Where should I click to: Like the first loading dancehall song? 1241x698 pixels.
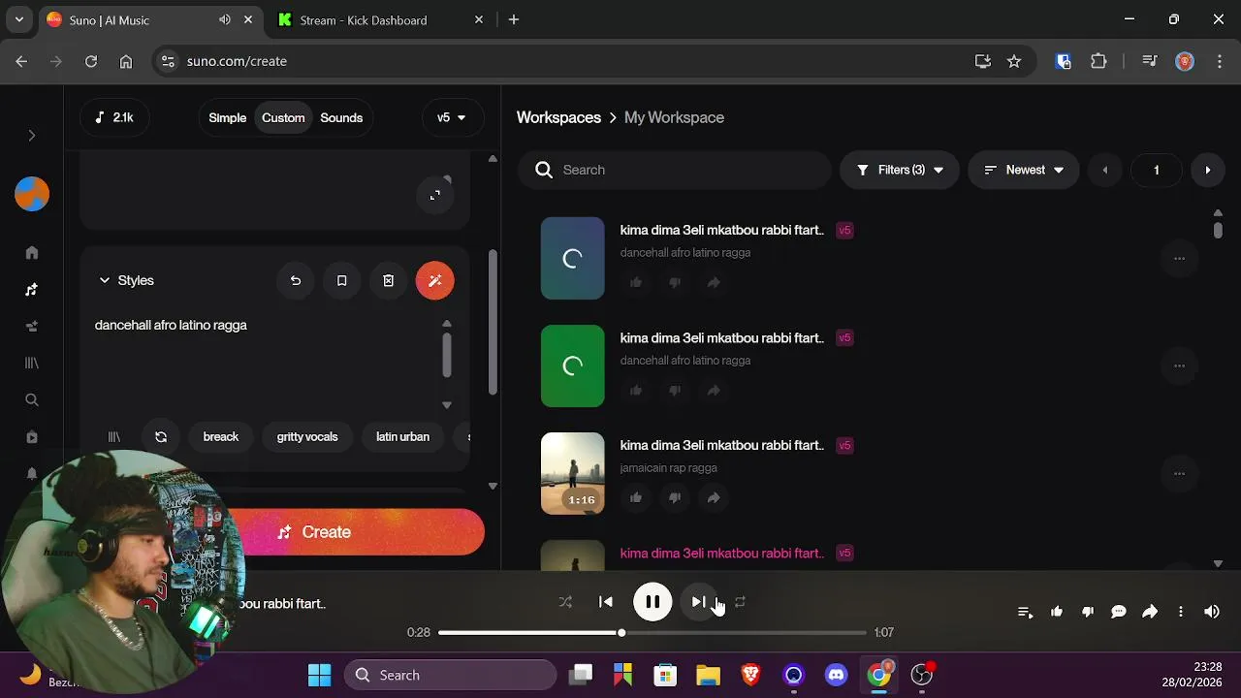(636, 282)
